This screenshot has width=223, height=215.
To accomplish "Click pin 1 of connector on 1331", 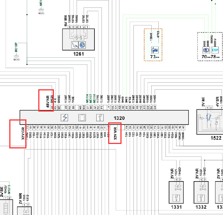I will point(176,180).
